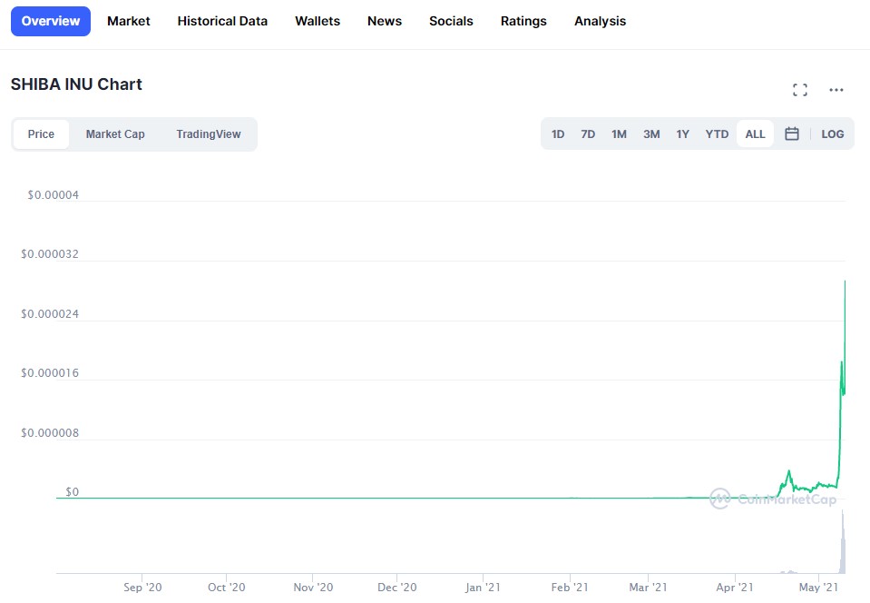Click the $0.000024 price axis label
870x603 pixels.
(x=50, y=314)
